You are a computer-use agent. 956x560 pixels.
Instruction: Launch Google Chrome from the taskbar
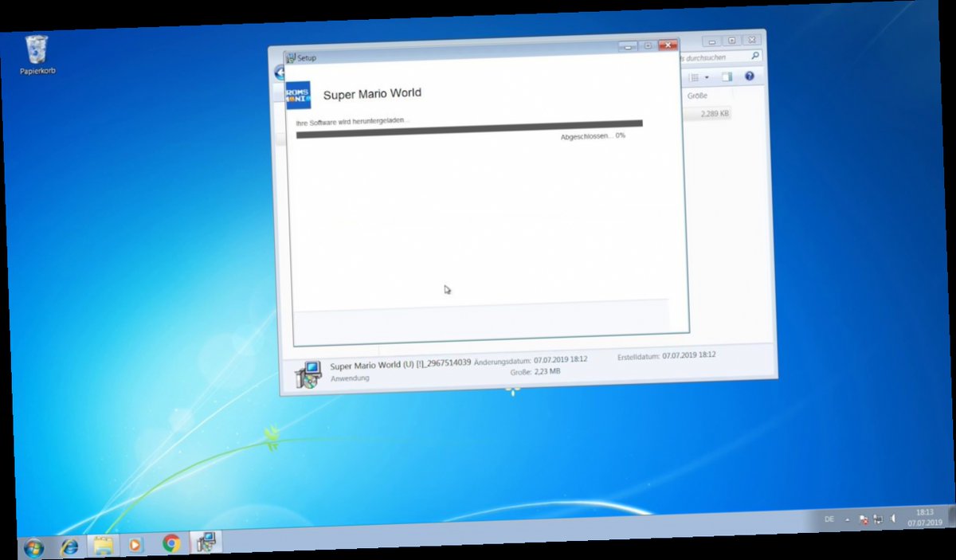point(170,544)
